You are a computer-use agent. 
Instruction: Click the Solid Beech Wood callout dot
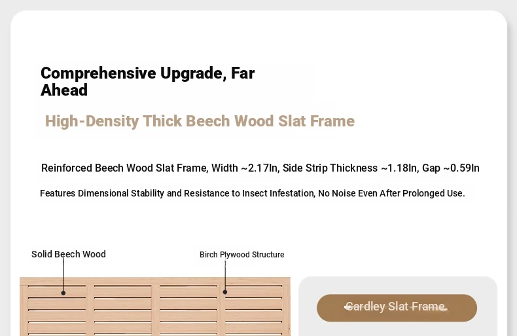pyautogui.click(x=63, y=293)
